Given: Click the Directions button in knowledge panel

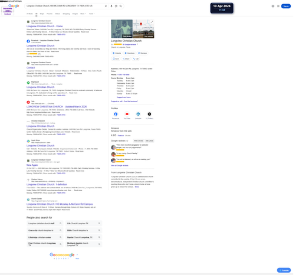Looking at the screenshot, I should 130,53.
